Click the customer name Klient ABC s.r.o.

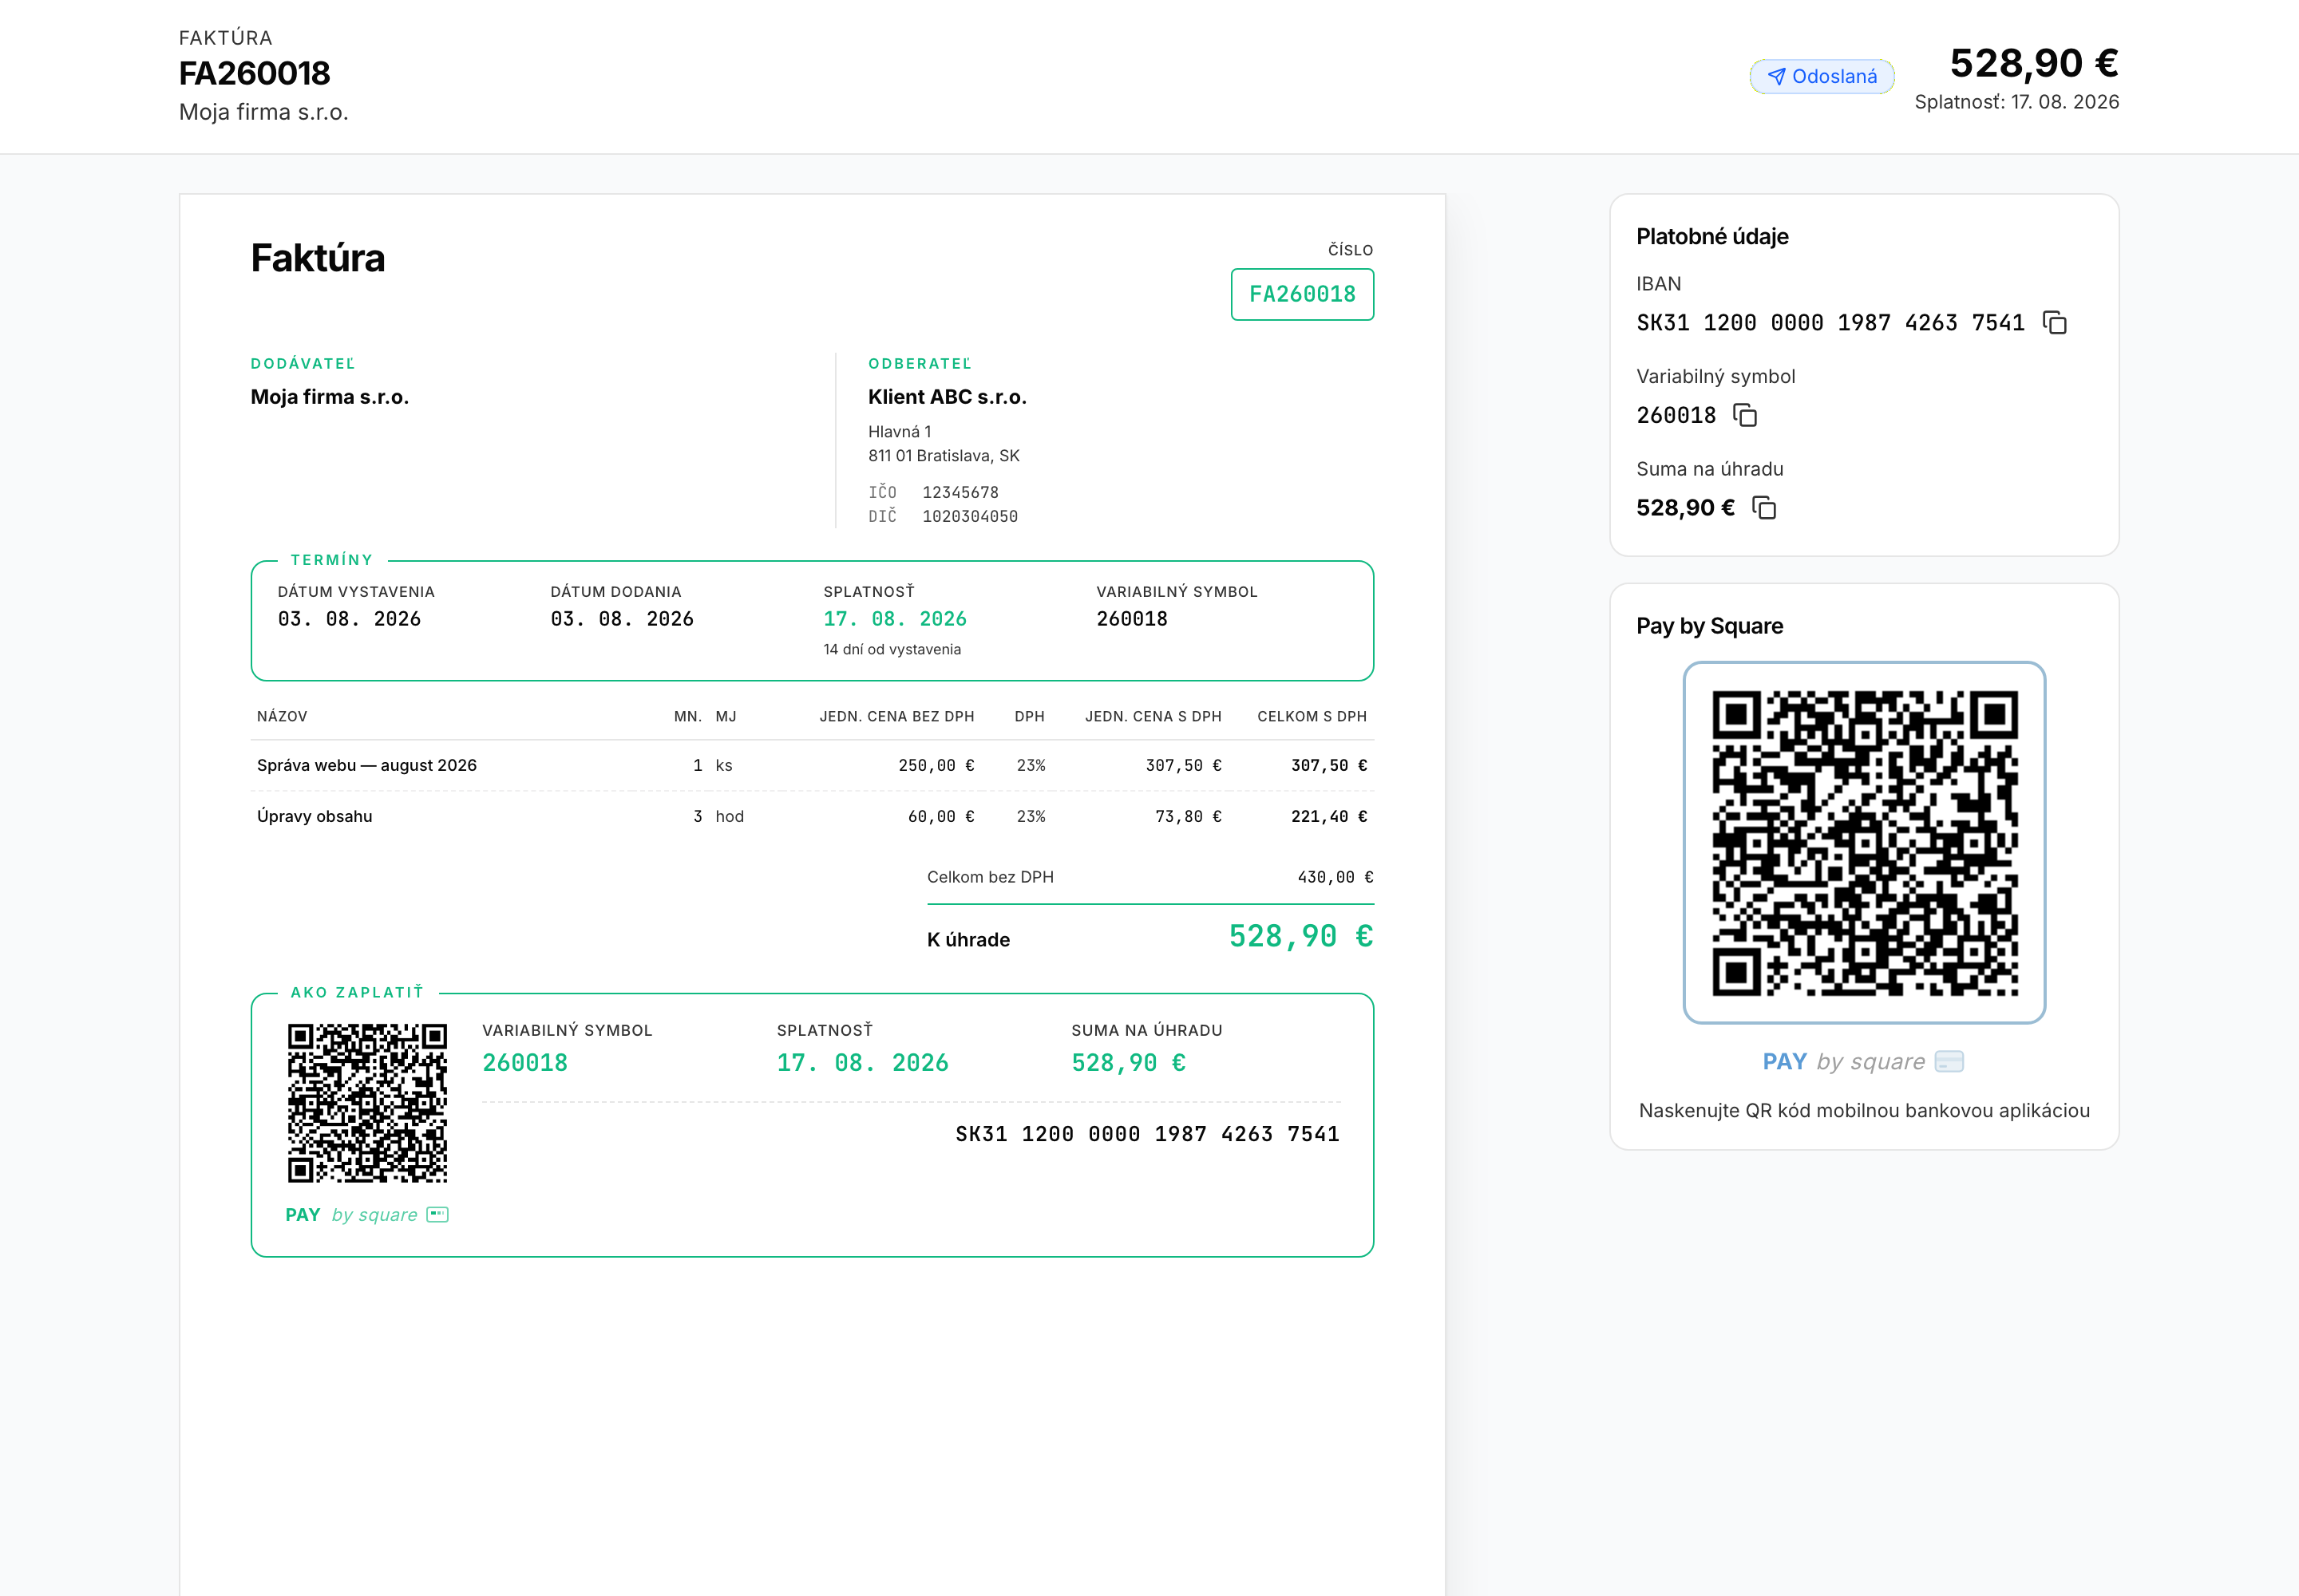click(x=948, y=397)
